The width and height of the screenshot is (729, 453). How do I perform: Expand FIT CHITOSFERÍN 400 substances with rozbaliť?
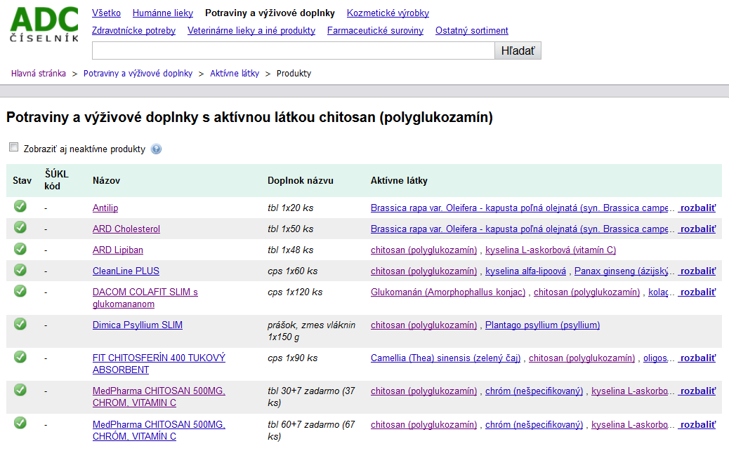coord(697,358)
